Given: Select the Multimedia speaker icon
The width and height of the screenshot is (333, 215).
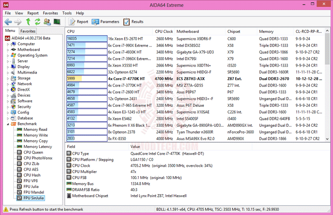Looking at the screenshot, I should (13, 73).
